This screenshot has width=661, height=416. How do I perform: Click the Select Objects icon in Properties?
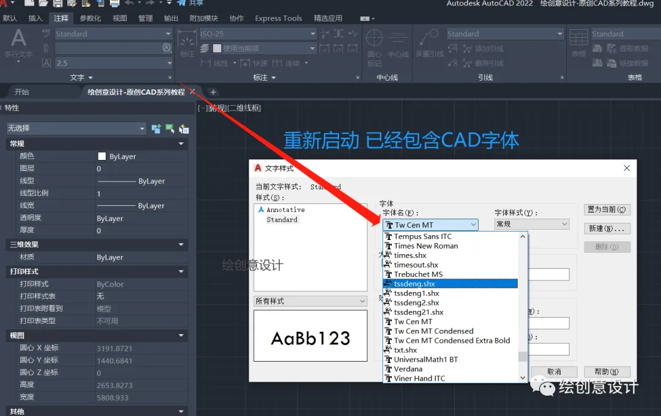coord(170,129)
